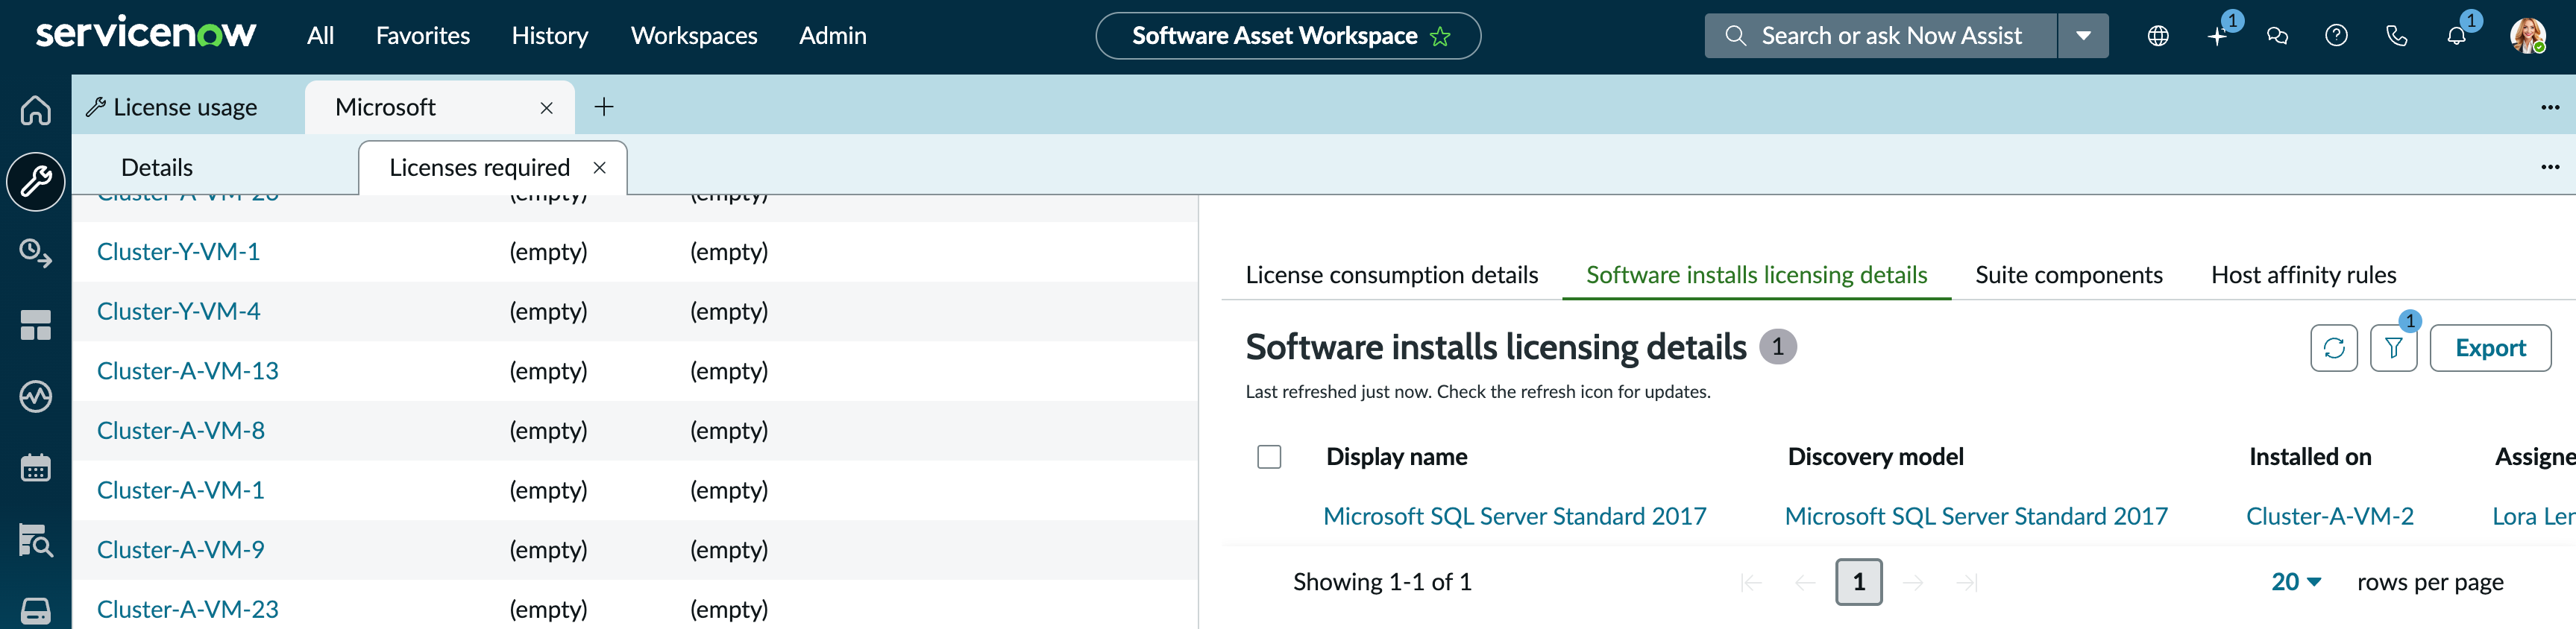
Task: Refresh the software installs list
Action: coord(2334,348)
